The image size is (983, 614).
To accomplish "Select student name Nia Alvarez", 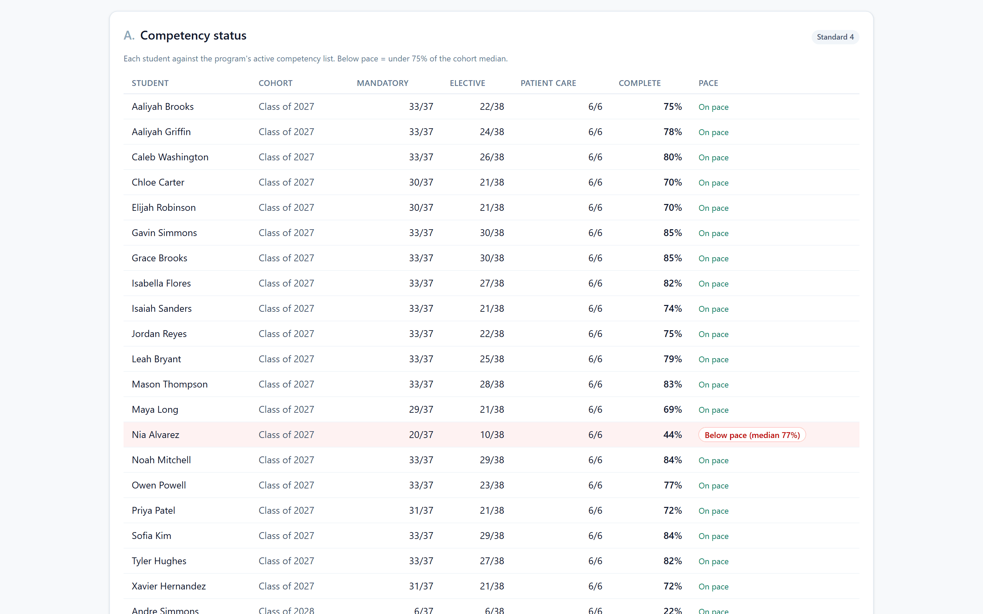I will click(x=155, y=435).
